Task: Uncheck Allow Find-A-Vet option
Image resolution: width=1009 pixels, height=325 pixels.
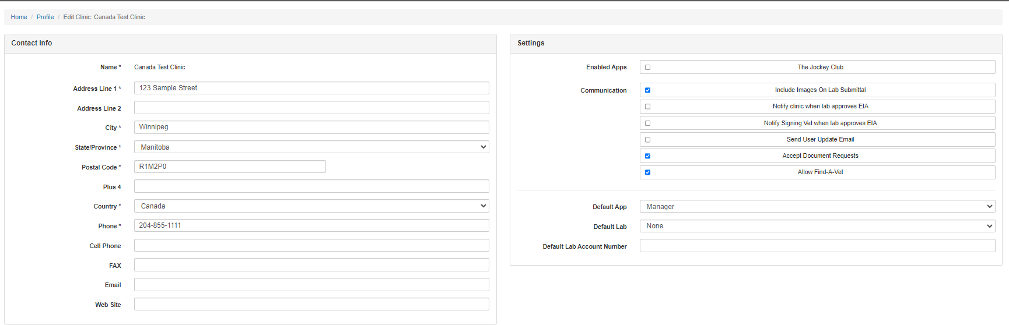Action: [647, 172]
